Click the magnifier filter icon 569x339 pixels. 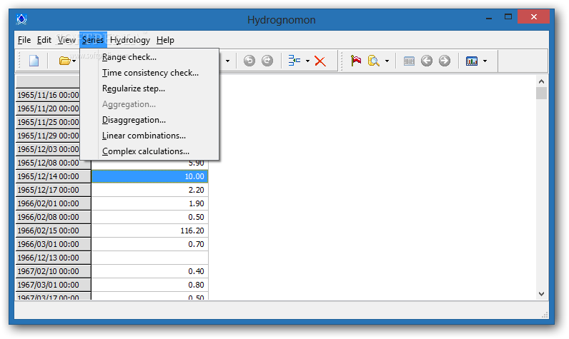point(373,61)
